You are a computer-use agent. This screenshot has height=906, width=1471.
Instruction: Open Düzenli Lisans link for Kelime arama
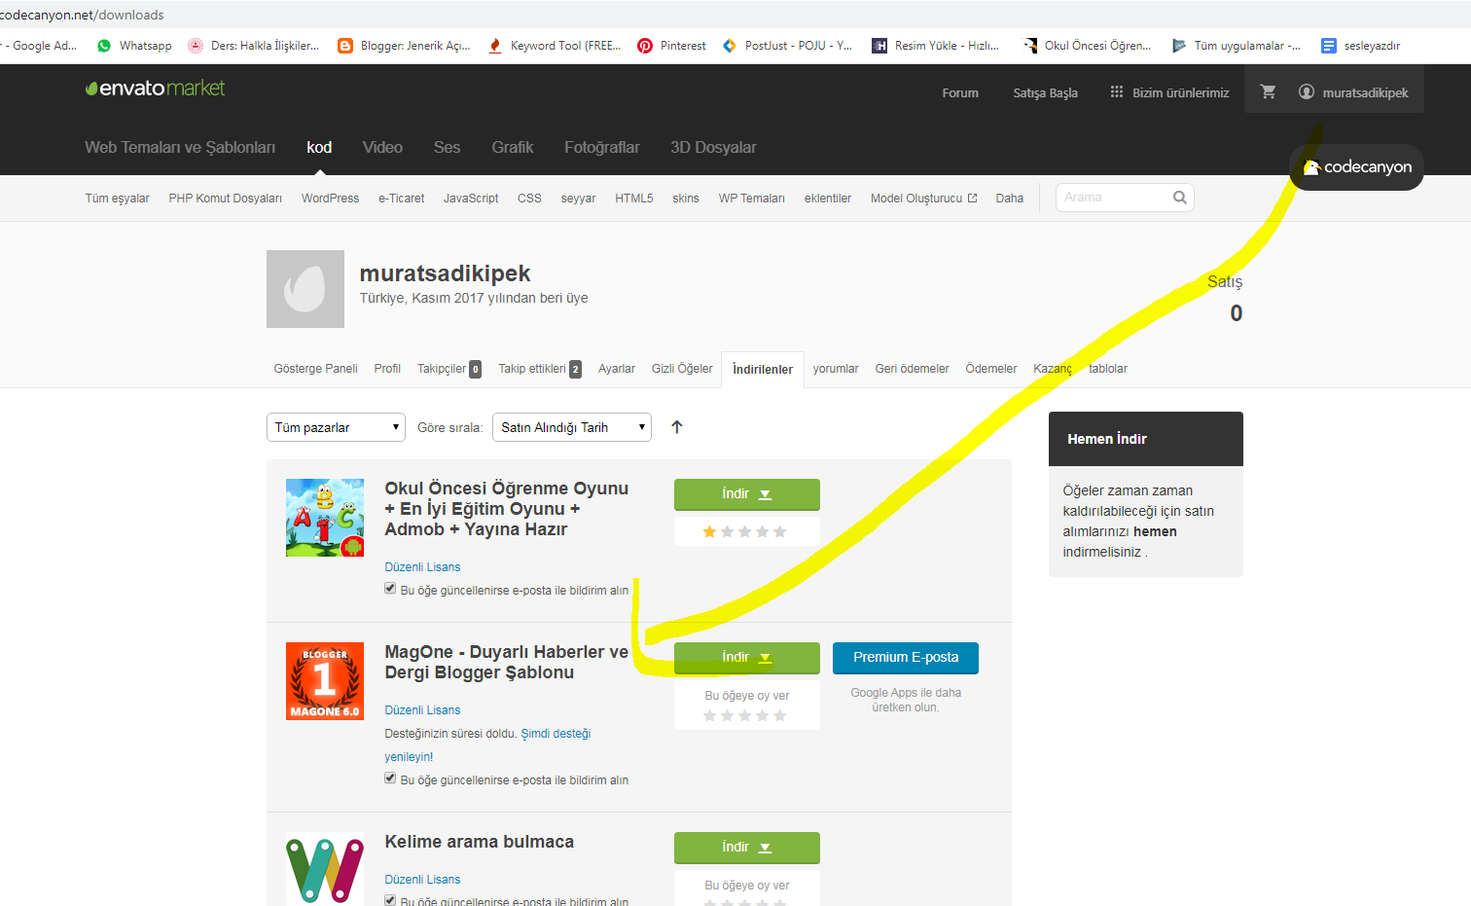pyautogui.click(x=422, y=880)
